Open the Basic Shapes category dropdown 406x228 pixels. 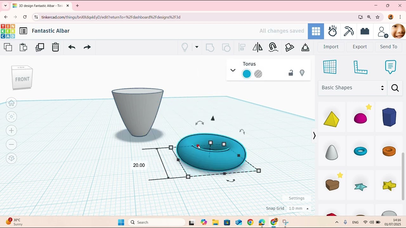353,88
